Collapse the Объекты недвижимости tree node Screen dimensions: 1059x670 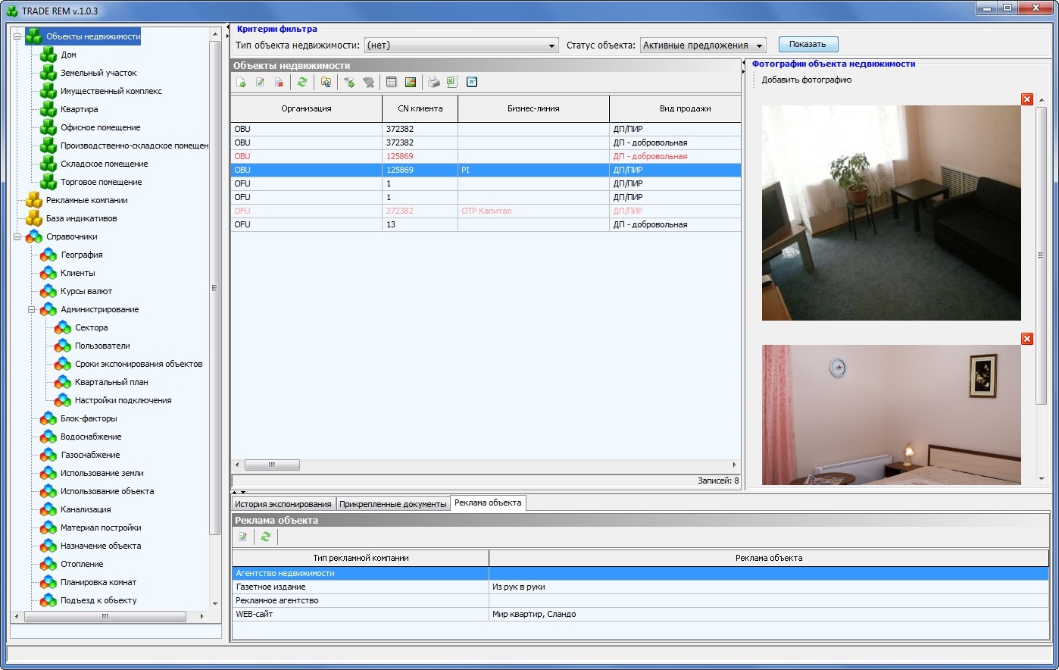[x=17, y=36]
